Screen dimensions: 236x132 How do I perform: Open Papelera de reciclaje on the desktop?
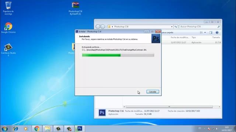8,8
